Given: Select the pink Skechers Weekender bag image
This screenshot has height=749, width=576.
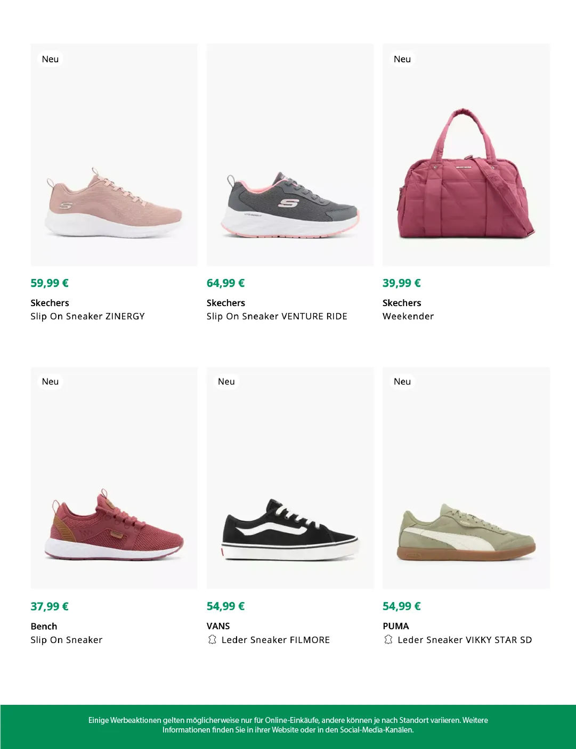Looking at the screenshot, I should point(466,176).
